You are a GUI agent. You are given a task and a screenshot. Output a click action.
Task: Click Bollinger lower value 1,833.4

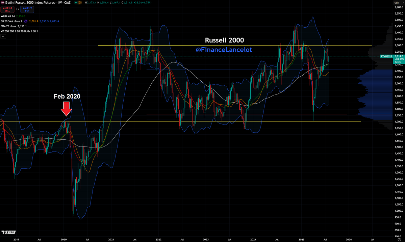(54, 21)
